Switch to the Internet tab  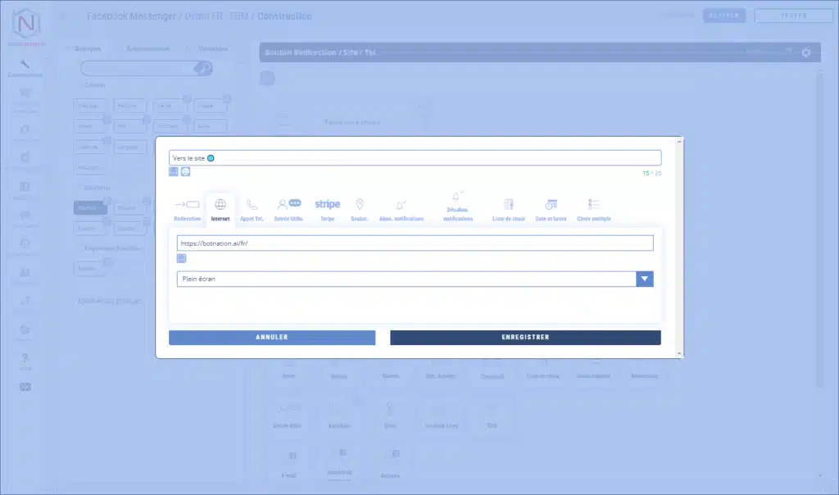tap(220, 209)
